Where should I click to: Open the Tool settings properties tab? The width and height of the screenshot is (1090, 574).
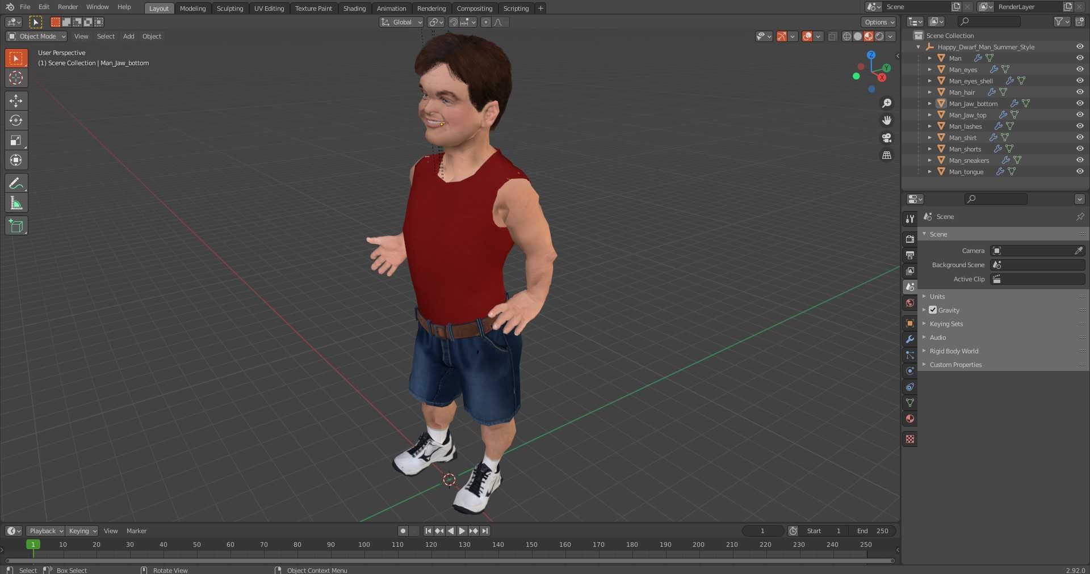(910, 219)
